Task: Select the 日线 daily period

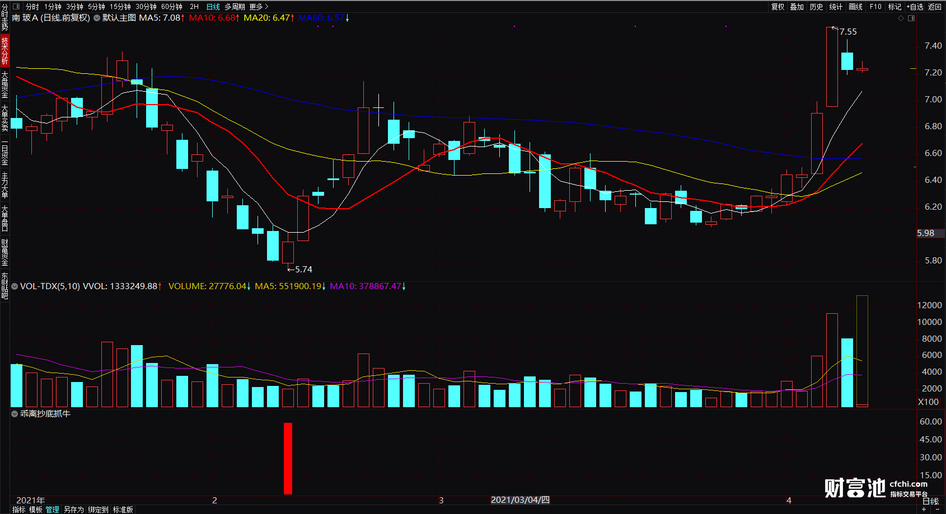Action: (x=213, y=7)
